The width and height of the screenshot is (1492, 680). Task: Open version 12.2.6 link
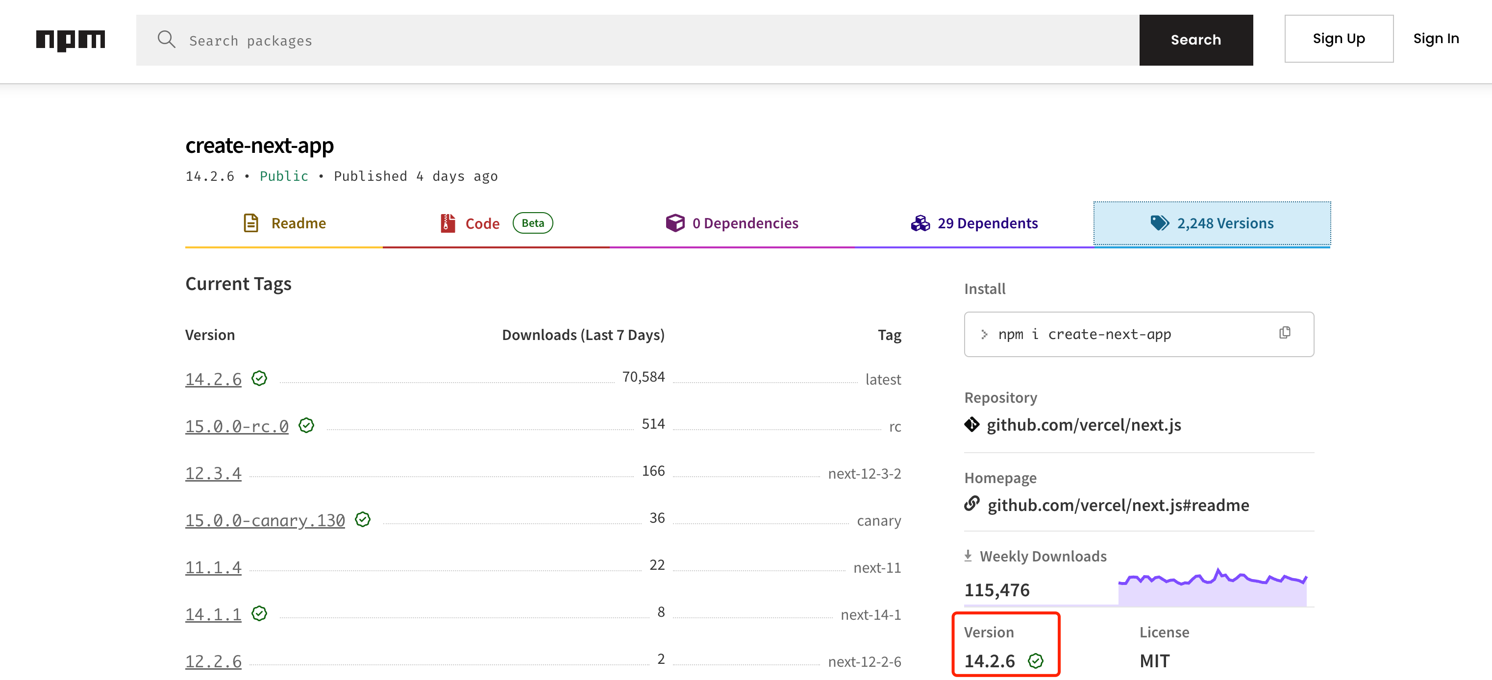[x=213, y=661]
